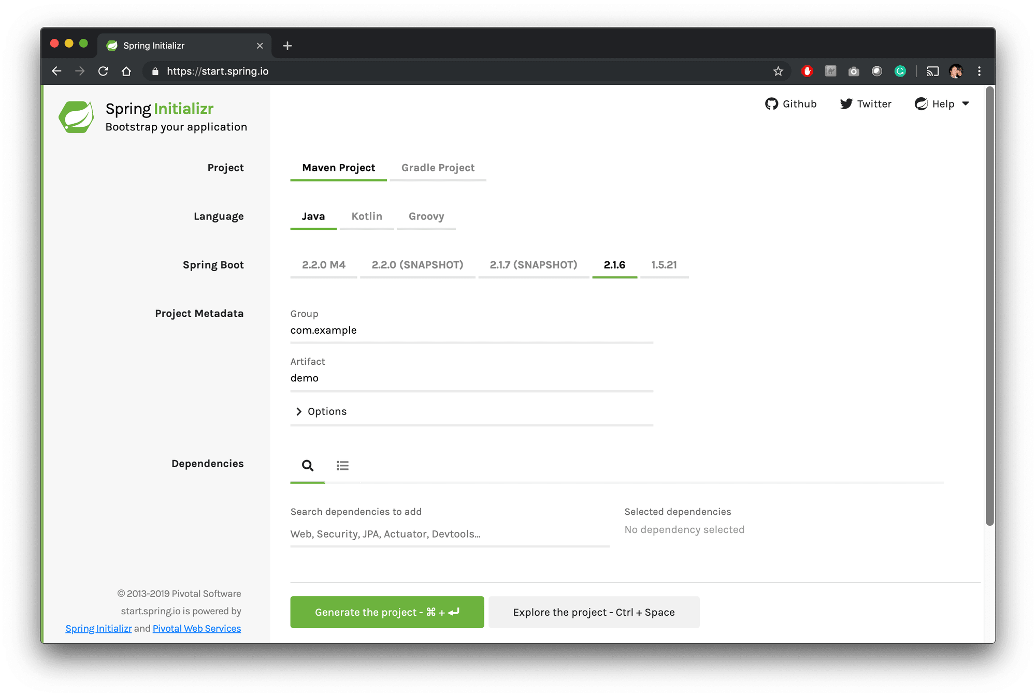Click Generate the project button
This screenshot has height=697, width=1036.
[x=387, y=613]
